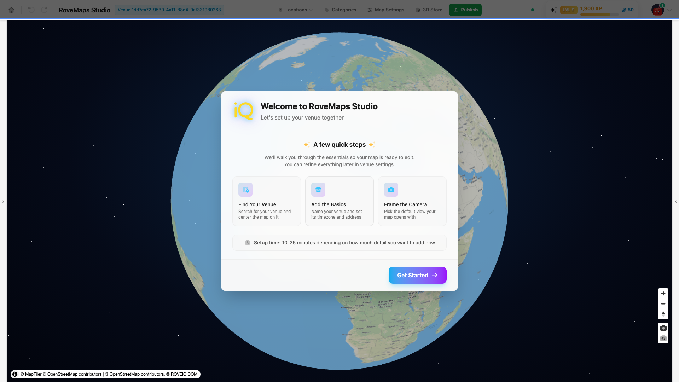The height and width of the screenshot is (382, 679).
Task: Click the "A few quick steps" heading
Action: pyautogui.click(x=339, y=145)
